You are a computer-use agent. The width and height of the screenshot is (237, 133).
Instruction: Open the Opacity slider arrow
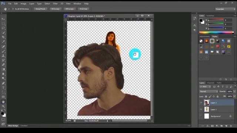234,92
